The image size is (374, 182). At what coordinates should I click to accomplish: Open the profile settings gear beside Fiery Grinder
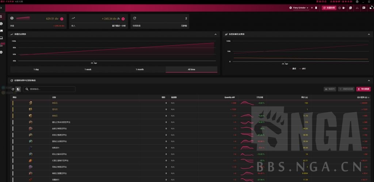pos(291,8)
